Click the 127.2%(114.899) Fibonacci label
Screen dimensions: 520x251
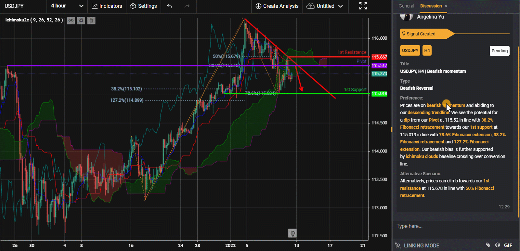coord(127,100)
